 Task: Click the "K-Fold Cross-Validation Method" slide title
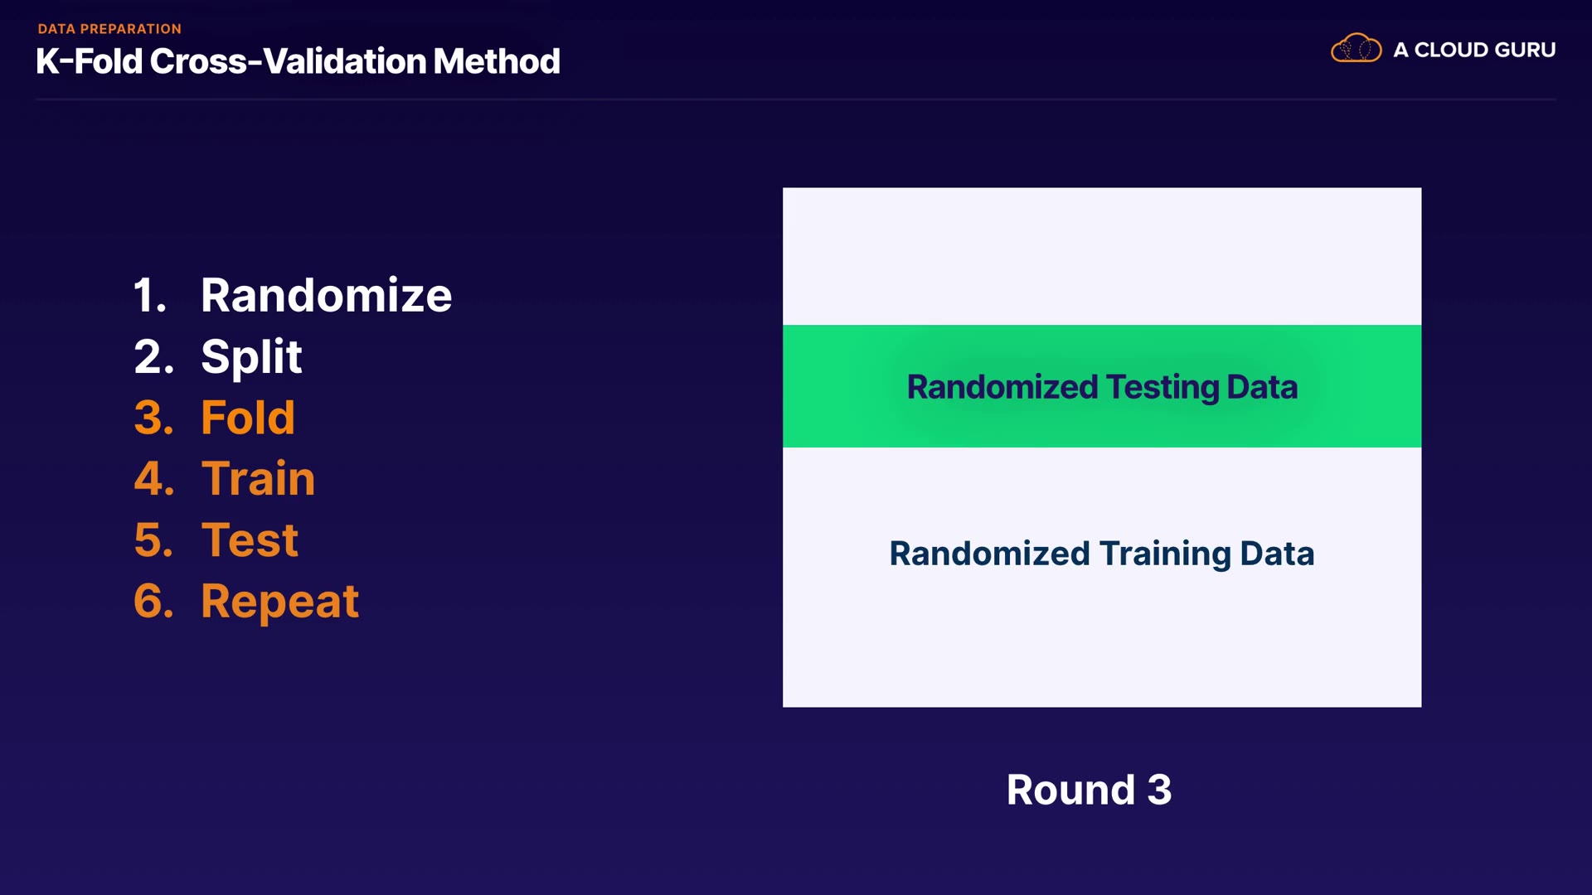coord(298,61)
